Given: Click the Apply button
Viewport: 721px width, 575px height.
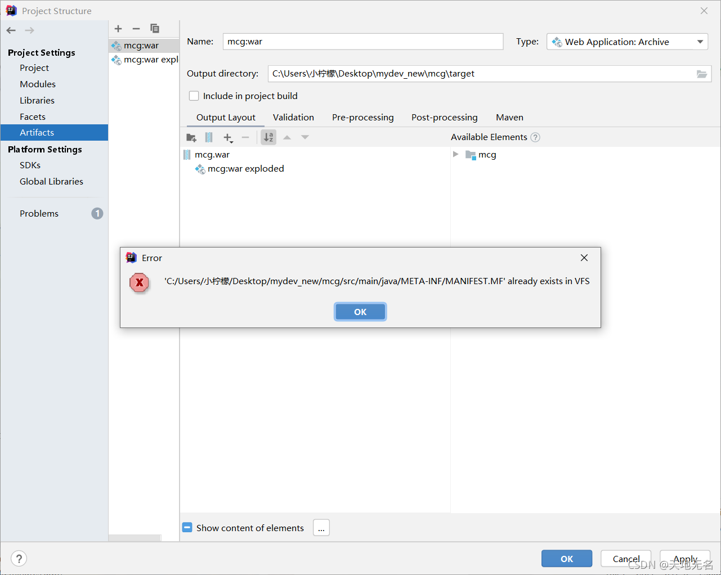Looking at the screenshot, I should point(685,559).
